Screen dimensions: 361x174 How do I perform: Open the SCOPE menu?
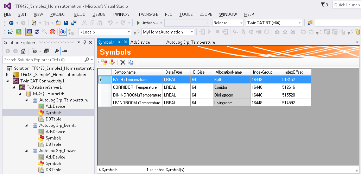pos(206,14)
